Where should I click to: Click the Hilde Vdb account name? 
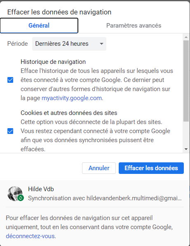[41, 189]
